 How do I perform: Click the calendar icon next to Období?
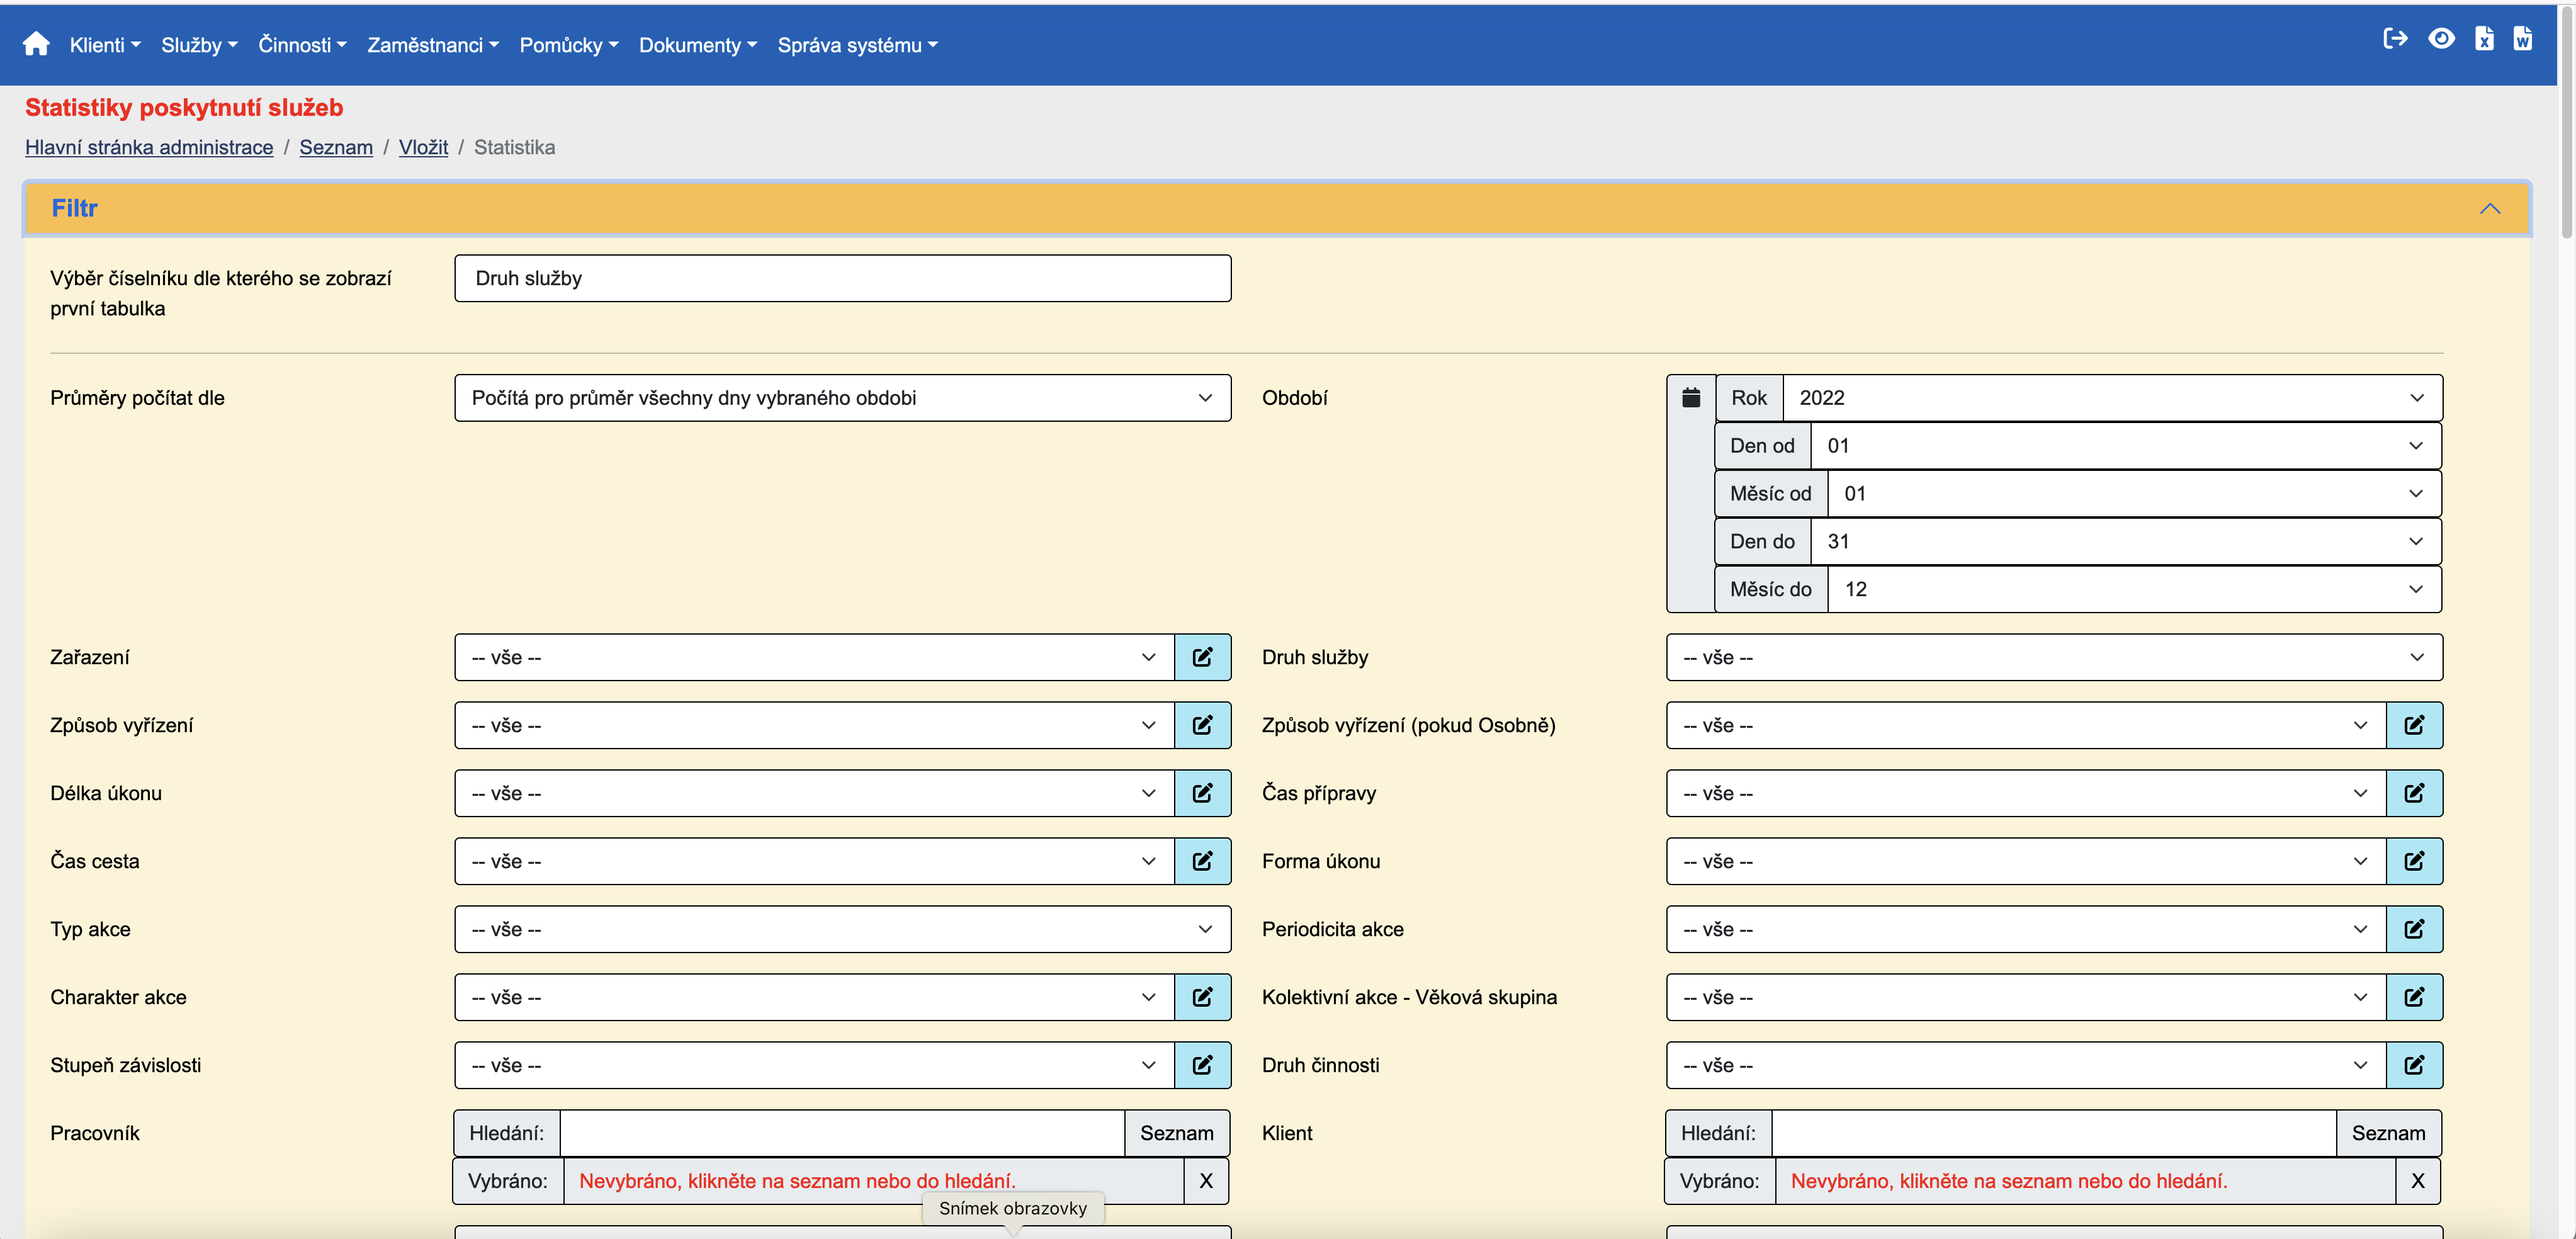[1690, 398]
